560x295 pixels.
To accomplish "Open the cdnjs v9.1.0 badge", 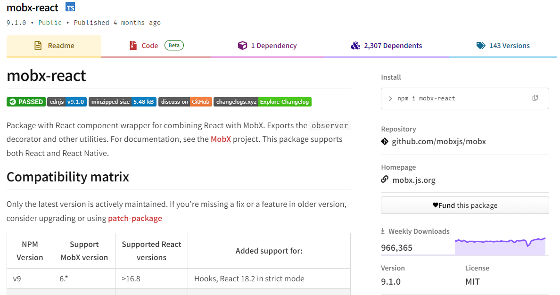I will click(x=67, y=102).
